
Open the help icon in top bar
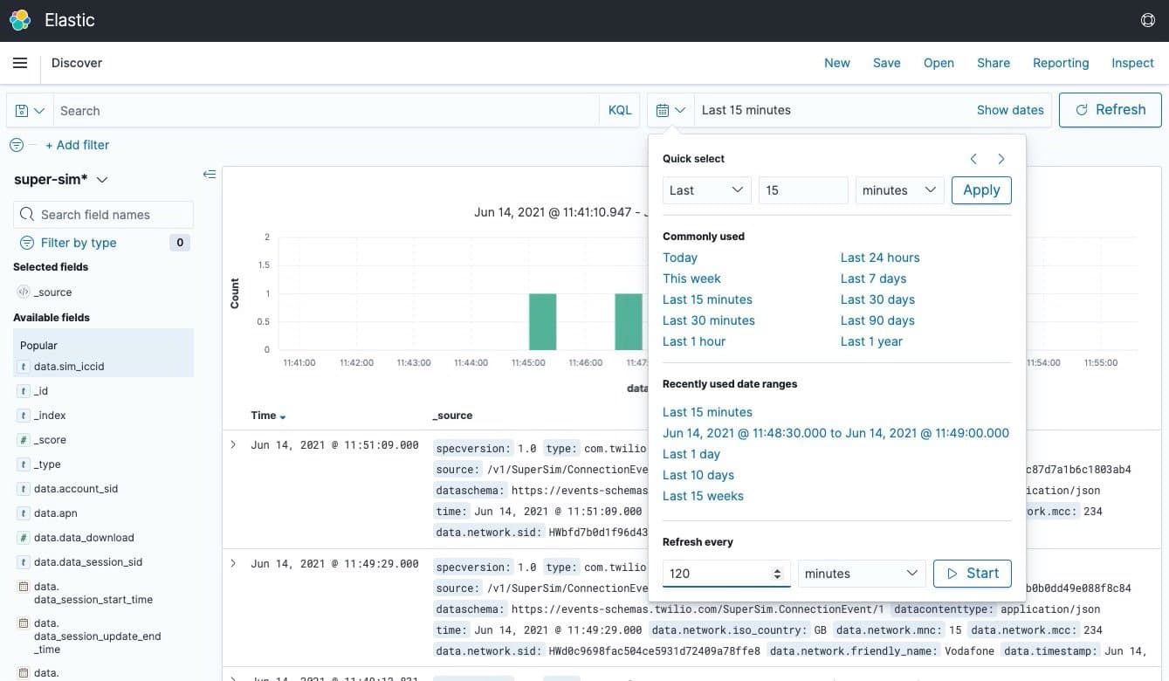[x=1147, y=20]
